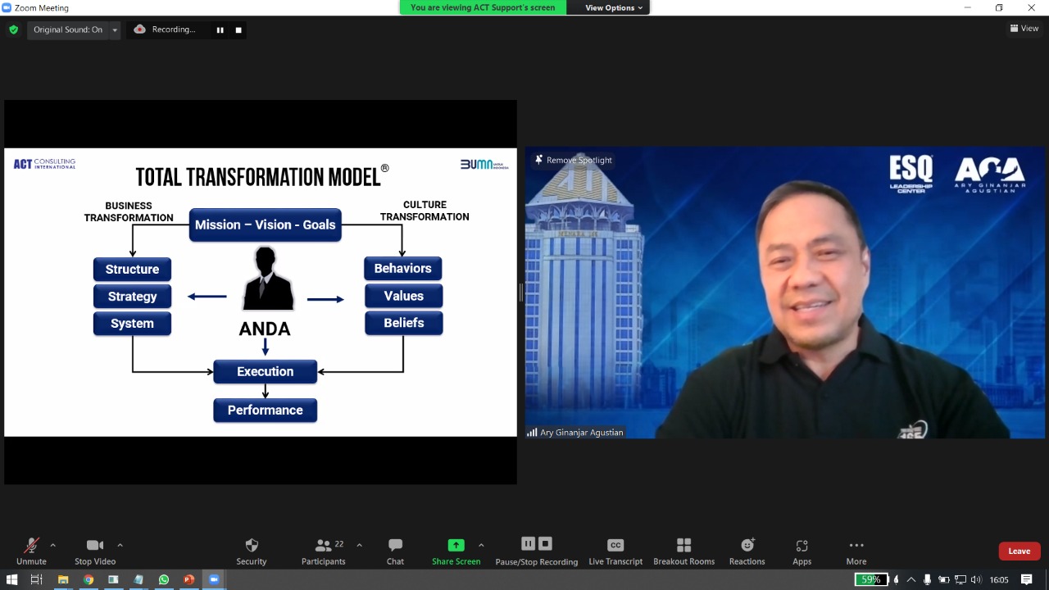1049x590 pixels.
Task: Leave the meeting
Action: 1019,551
